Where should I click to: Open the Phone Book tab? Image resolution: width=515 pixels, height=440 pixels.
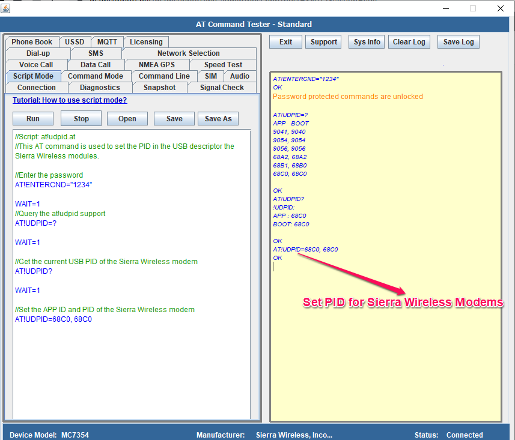32,41
